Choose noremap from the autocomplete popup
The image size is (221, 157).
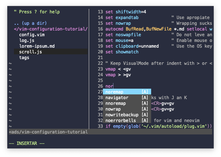[127, 92]
